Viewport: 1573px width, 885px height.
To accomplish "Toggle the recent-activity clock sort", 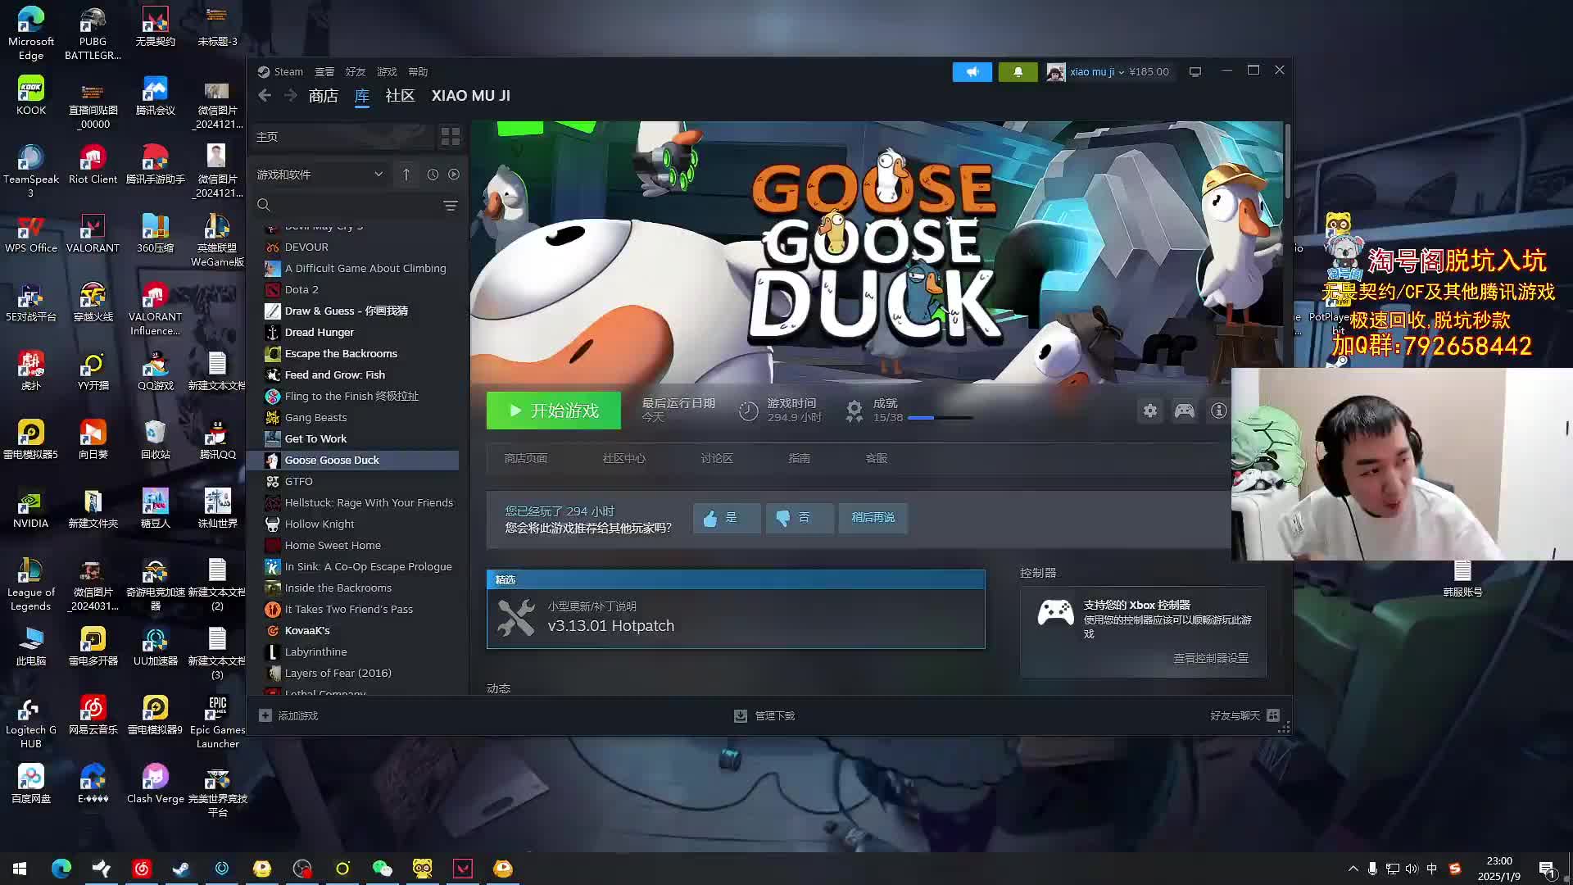I will pyautogui.click(x=433, y=175).
